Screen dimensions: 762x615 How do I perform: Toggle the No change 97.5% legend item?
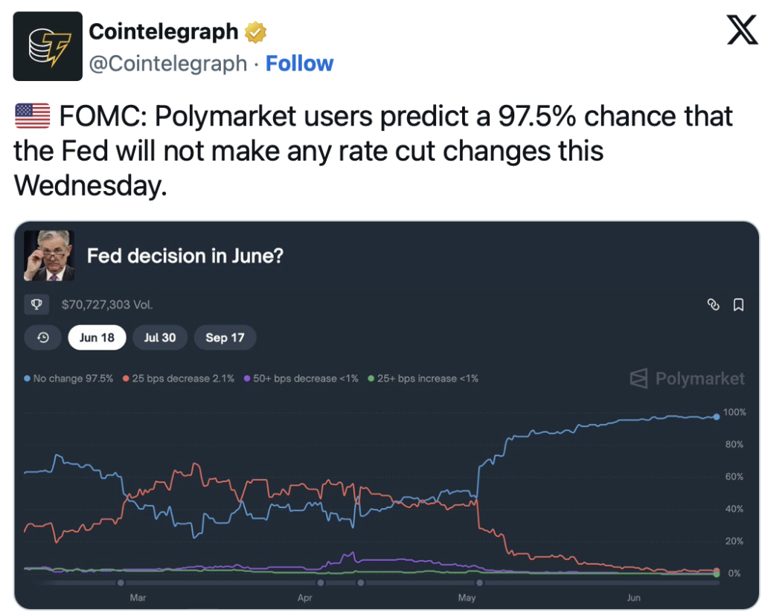tap(68, 379)
